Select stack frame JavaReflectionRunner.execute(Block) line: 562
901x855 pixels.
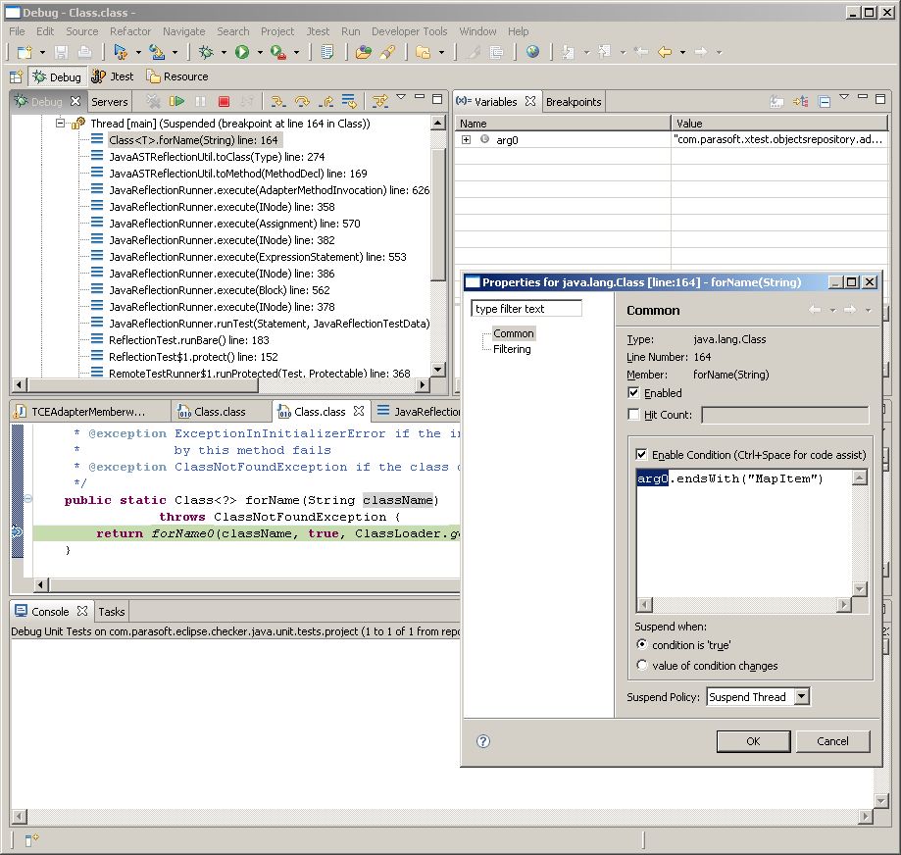pos(219,289)
